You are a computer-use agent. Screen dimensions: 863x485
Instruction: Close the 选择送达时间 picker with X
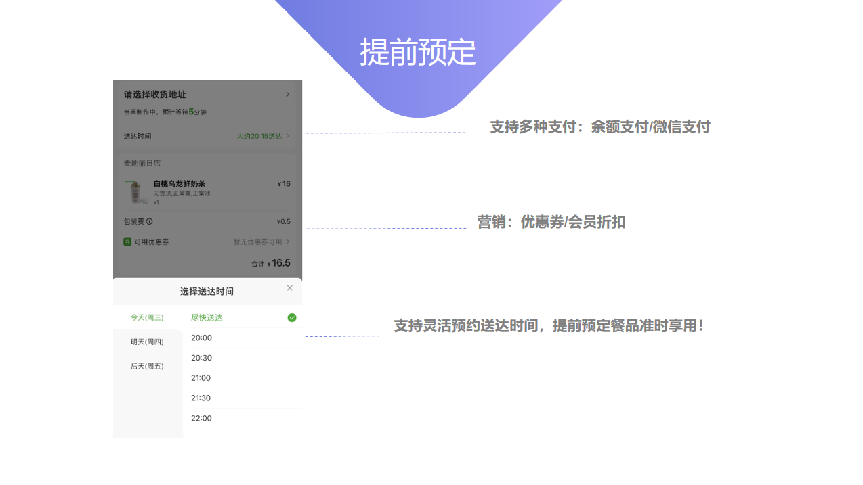(289, 288)
